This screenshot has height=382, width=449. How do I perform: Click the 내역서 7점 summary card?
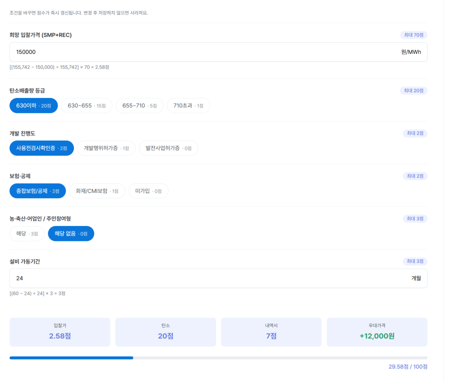271,332
